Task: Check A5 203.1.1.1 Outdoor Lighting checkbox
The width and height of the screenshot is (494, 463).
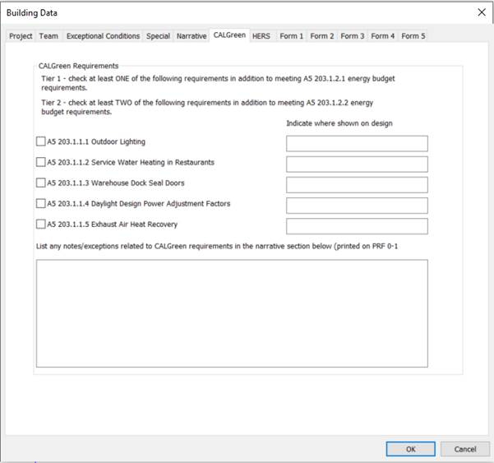Action: pyautogui.click(x=41, y=141)
